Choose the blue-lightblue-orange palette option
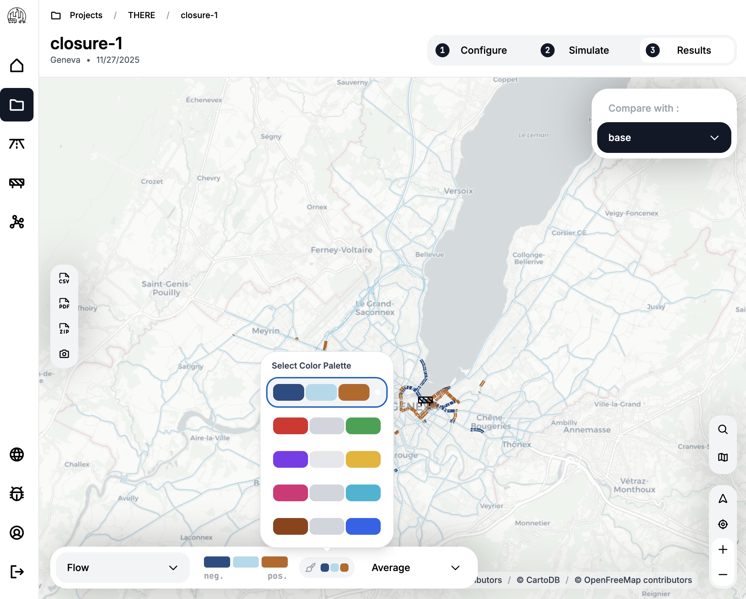Viewport: 746px width, 599px height. (x=327, y=392)
